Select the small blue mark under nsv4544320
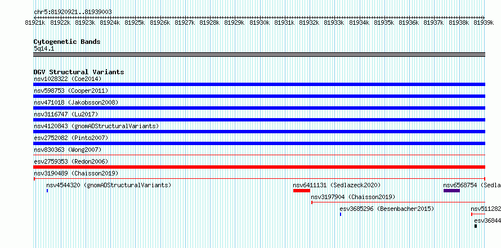The width and height of the screenshot is (501, 248). point(47,191)
